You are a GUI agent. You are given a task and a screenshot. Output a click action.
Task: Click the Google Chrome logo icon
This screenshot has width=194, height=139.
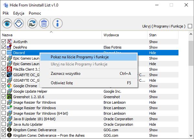pos(9,86)
